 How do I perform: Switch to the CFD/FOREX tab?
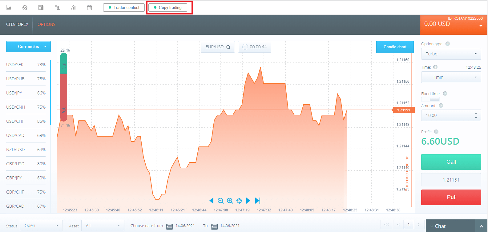pos(17,24)
